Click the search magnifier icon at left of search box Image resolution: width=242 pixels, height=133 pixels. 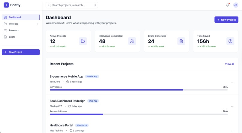point(49,5)
